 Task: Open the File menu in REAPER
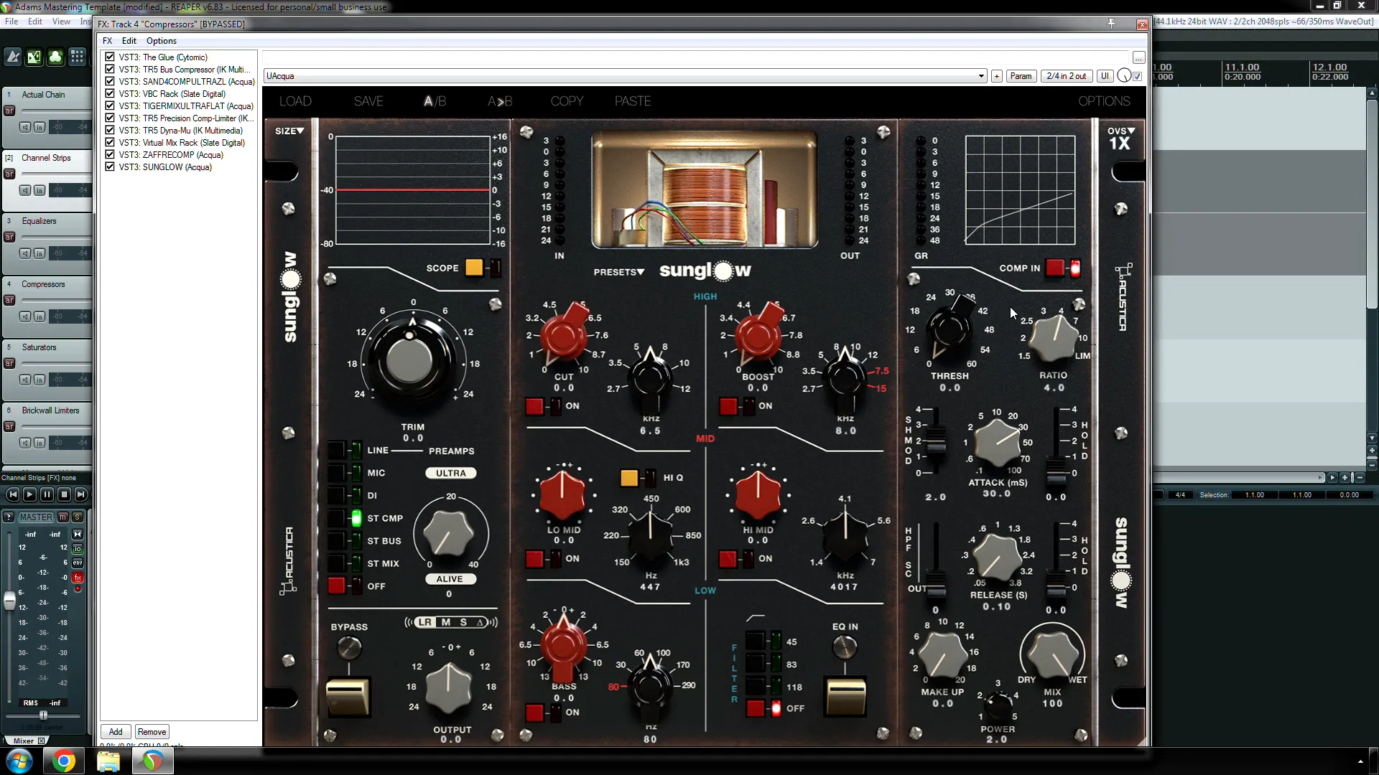pos(11,22)
